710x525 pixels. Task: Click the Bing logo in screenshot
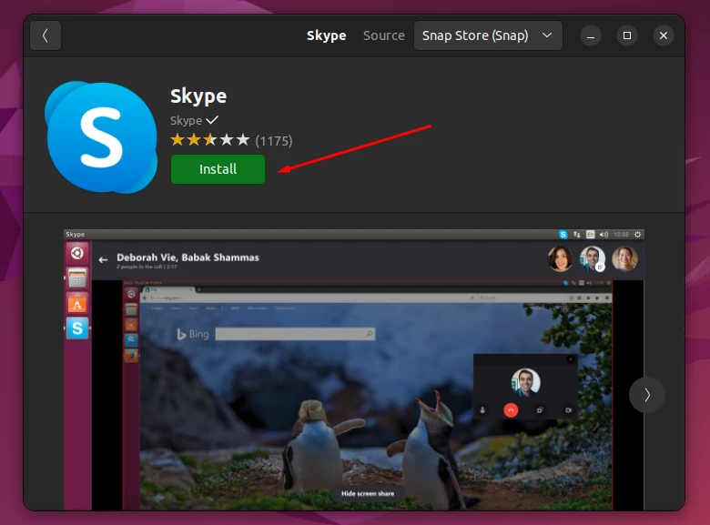click(x=193, y=334)
